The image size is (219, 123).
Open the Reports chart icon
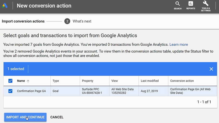click(x=191, y=4)
